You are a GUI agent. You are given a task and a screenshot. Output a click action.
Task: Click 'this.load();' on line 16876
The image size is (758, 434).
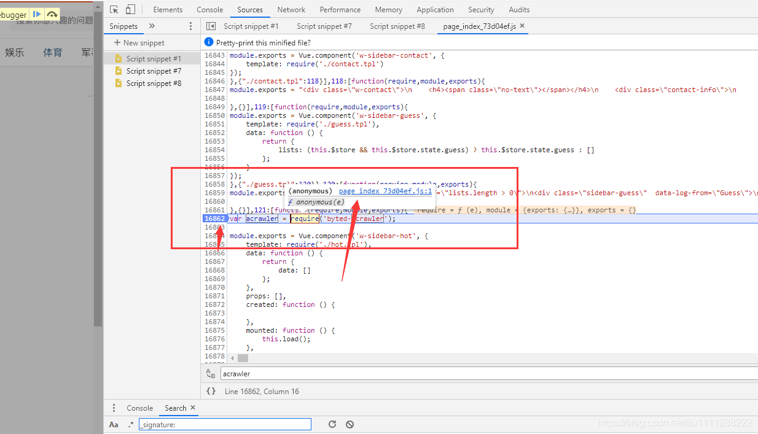pos(286,339)
